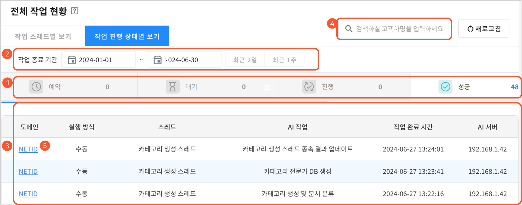Screen dimensions: 522x205
Task: Switch to 작업 스레드별 보기 tab
Action: tap(43, 36)
